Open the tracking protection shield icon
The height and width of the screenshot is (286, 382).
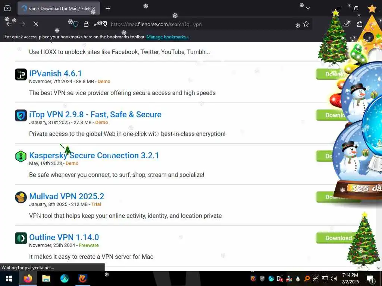(76, 24)
